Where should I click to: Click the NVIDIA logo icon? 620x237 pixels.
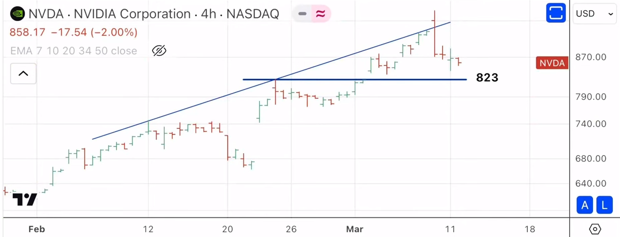18,14
